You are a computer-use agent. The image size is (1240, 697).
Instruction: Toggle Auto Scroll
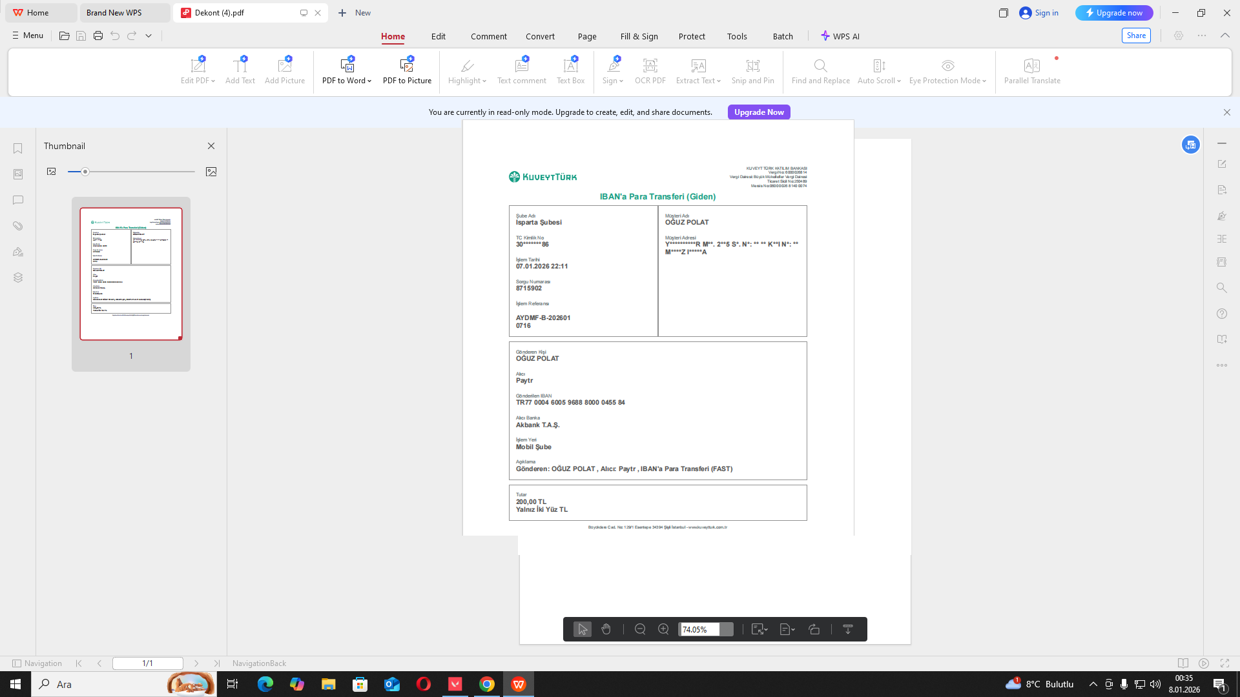(879, 71)
